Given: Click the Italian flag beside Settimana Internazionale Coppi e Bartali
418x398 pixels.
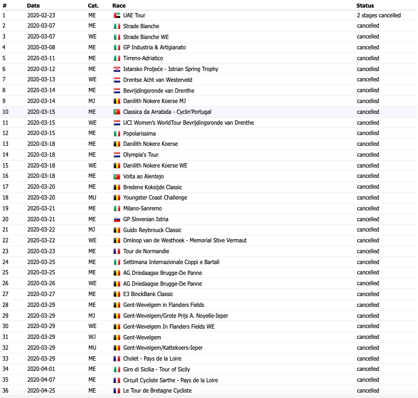Looking at the screenshot, I should (117, 262).
